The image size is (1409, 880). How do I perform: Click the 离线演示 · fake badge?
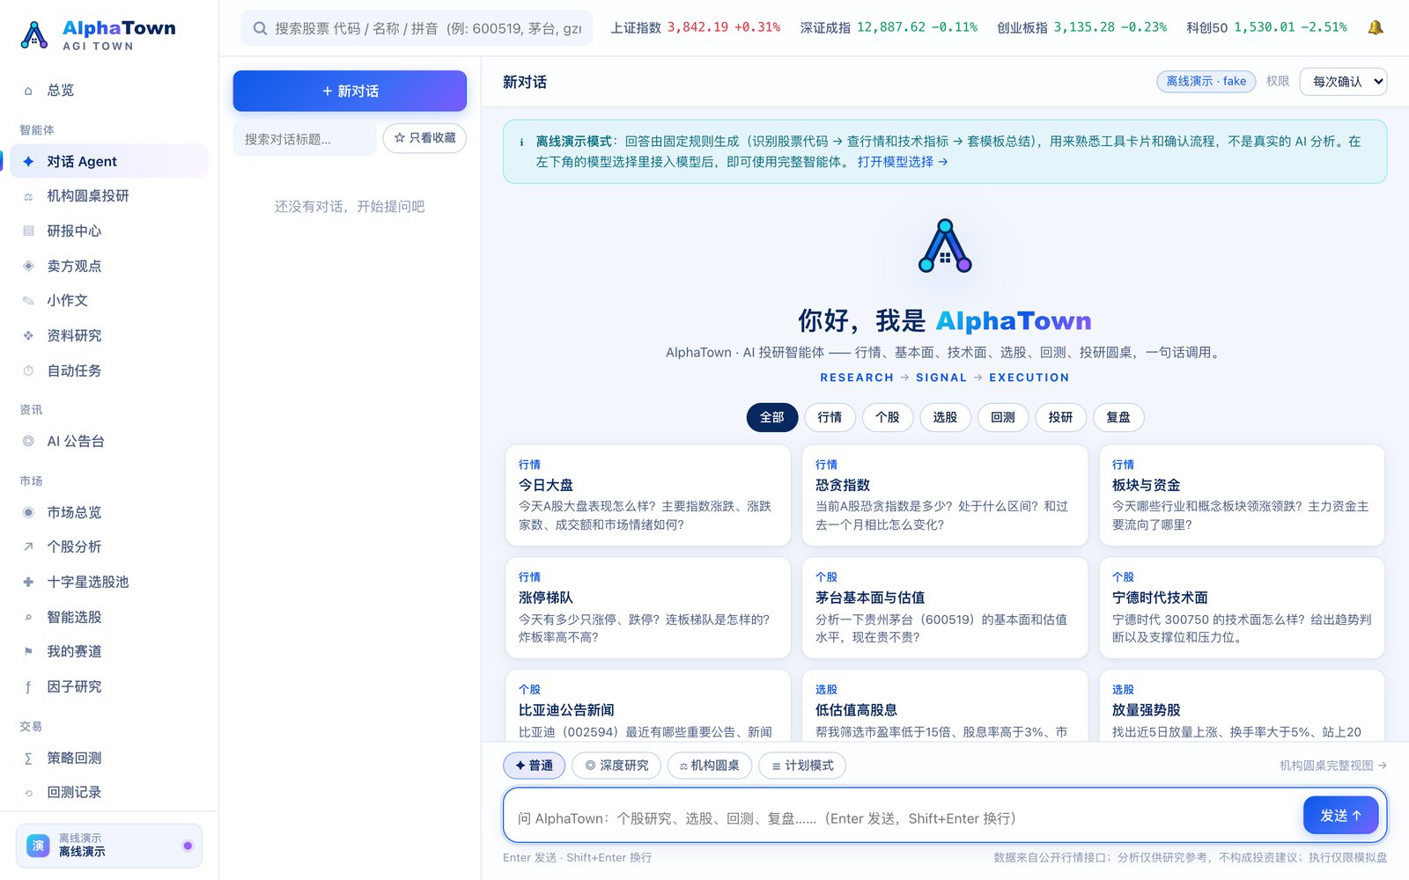point(1206,81)
